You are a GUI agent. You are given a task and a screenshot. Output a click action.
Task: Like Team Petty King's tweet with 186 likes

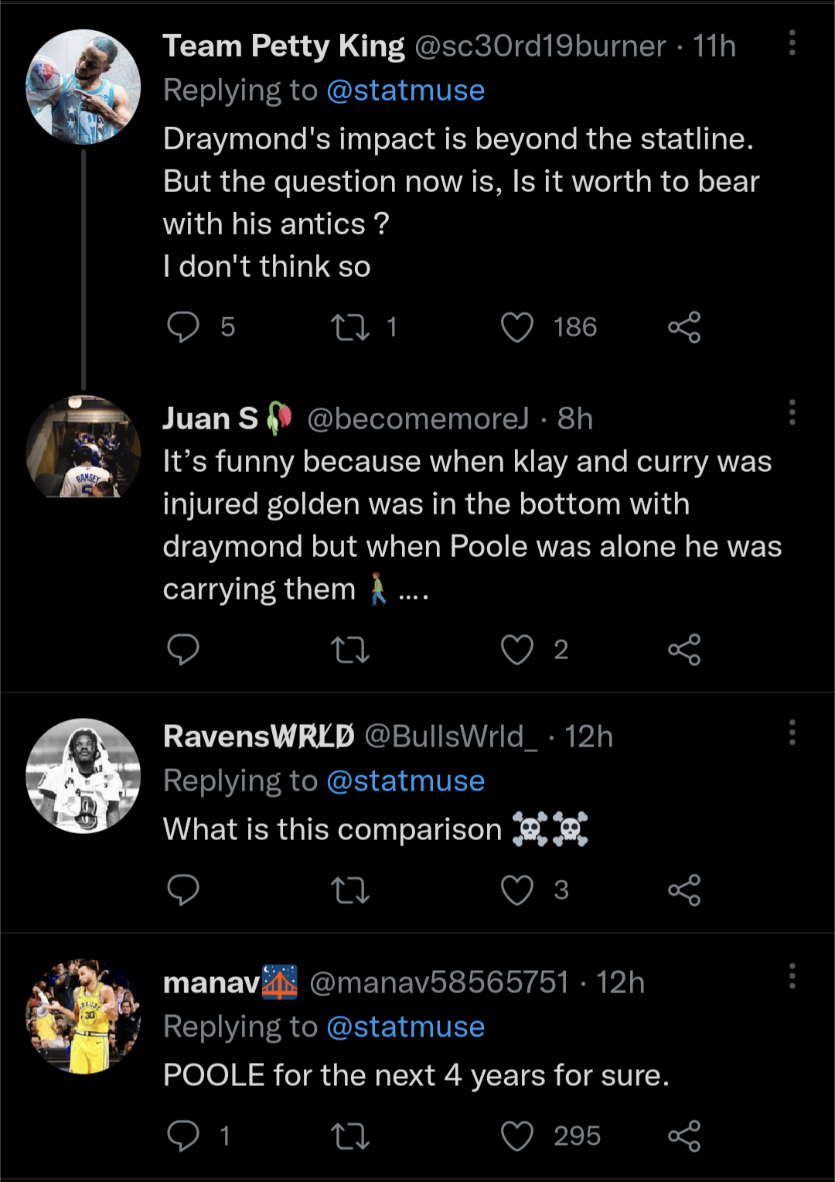[517, 327]
